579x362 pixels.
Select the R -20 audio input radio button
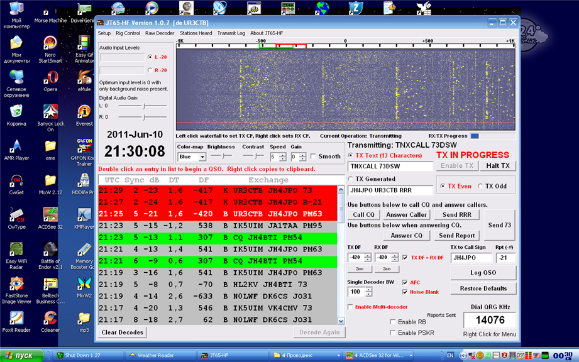point(150,70)
